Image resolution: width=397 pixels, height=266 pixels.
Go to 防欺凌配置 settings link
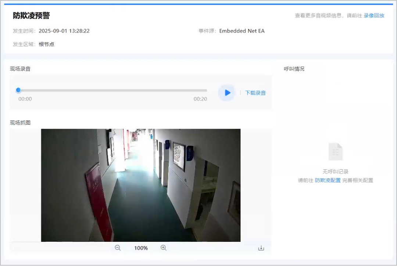pos(328,180)
